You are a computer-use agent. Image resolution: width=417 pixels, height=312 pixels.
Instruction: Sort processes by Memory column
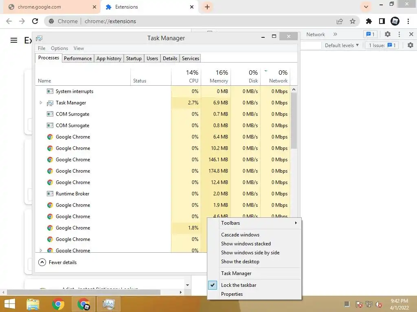click(x=216, y=76)
